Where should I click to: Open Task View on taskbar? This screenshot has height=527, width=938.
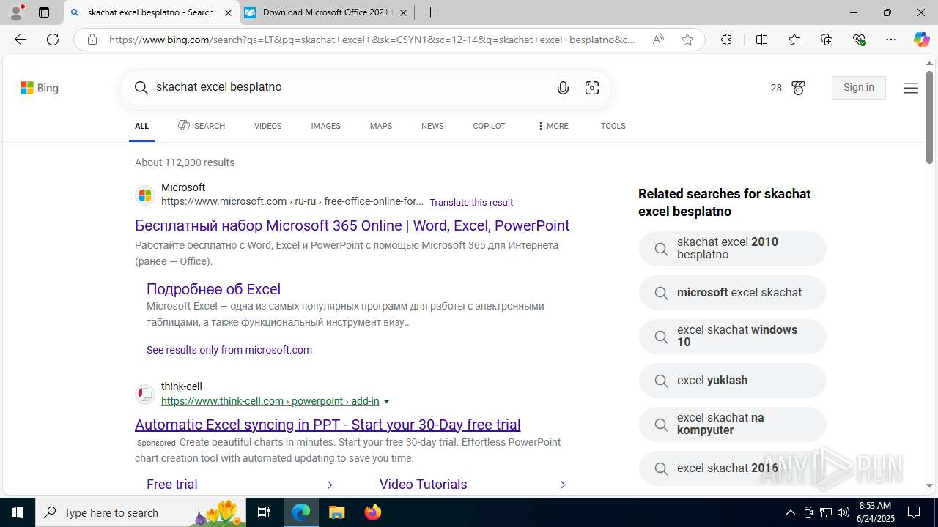[264, 512]
